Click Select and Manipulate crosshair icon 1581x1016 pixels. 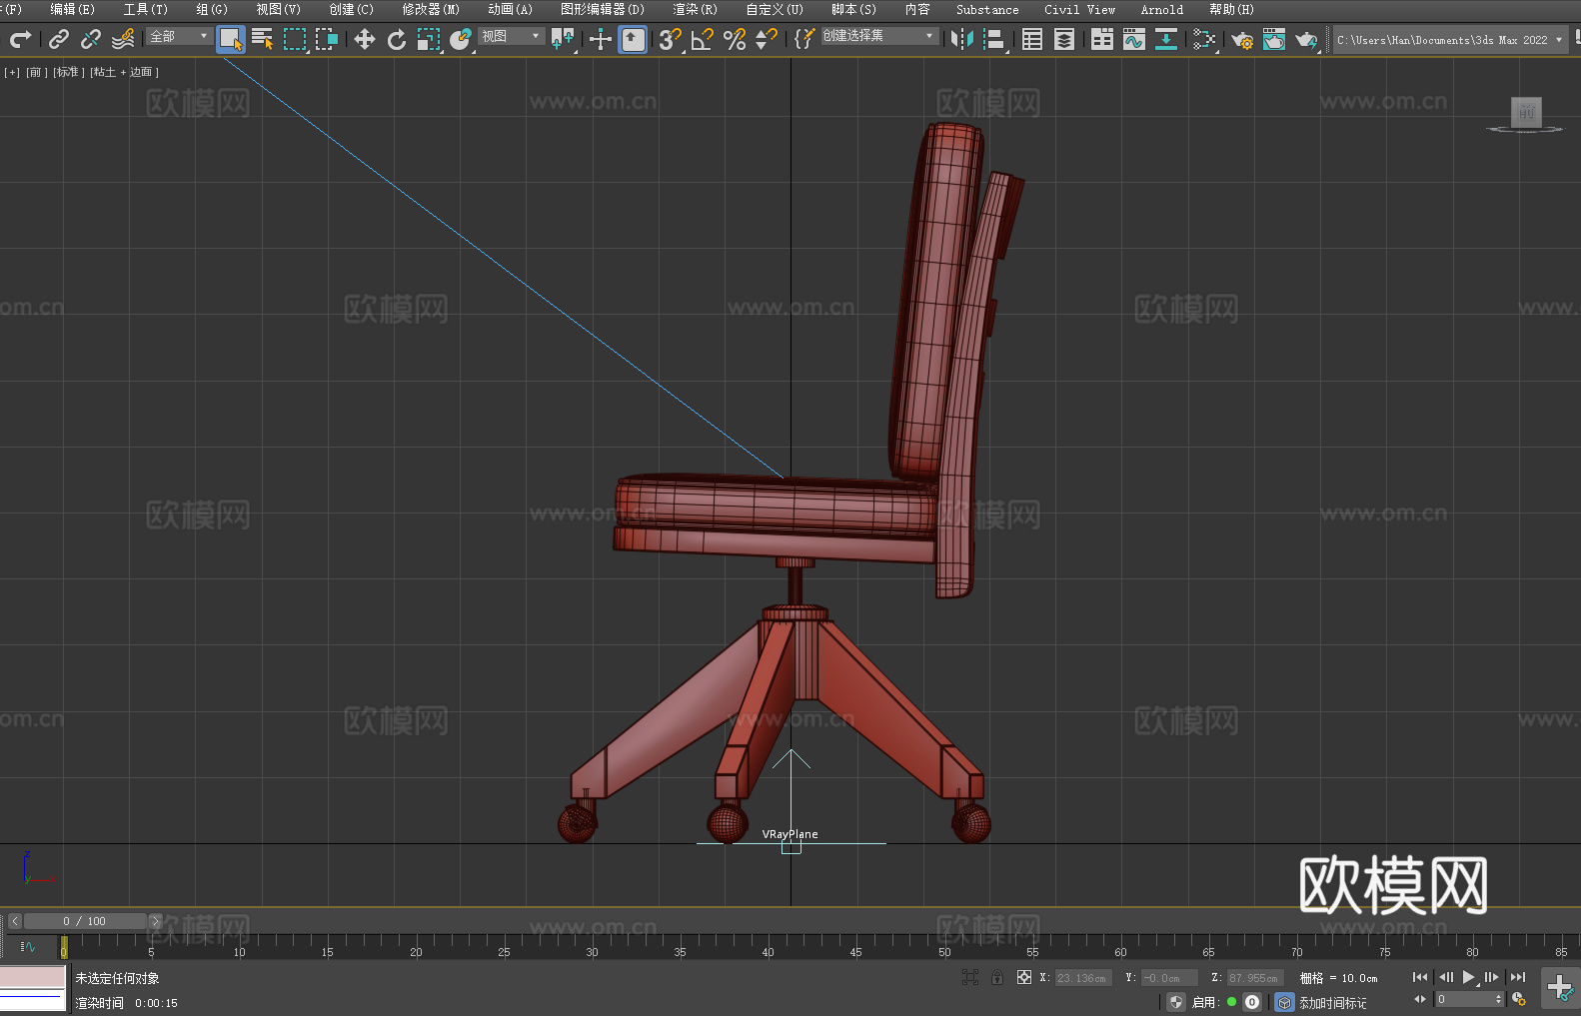(x=601, y=39)
